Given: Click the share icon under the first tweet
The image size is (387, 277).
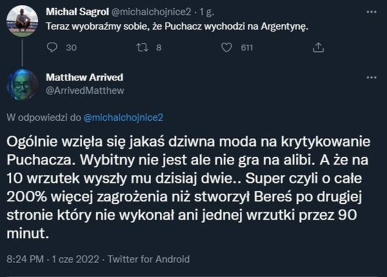Looking at the screenshot, I should (x=317, y=47).
